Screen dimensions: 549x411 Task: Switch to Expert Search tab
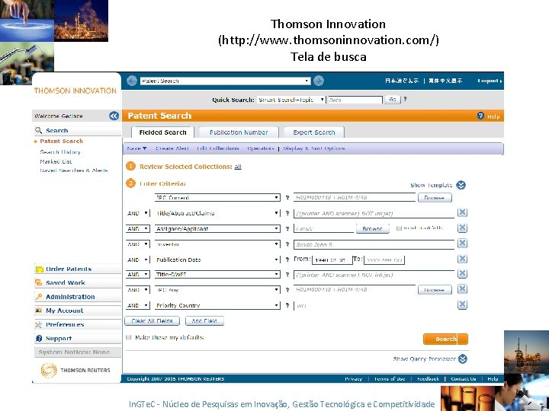click(x=314, y=132)
